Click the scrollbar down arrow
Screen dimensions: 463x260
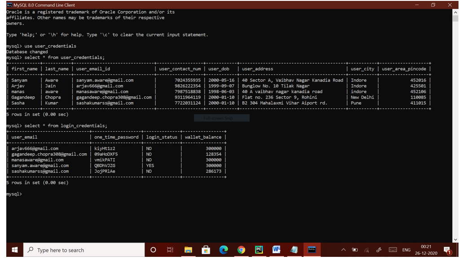455,240
